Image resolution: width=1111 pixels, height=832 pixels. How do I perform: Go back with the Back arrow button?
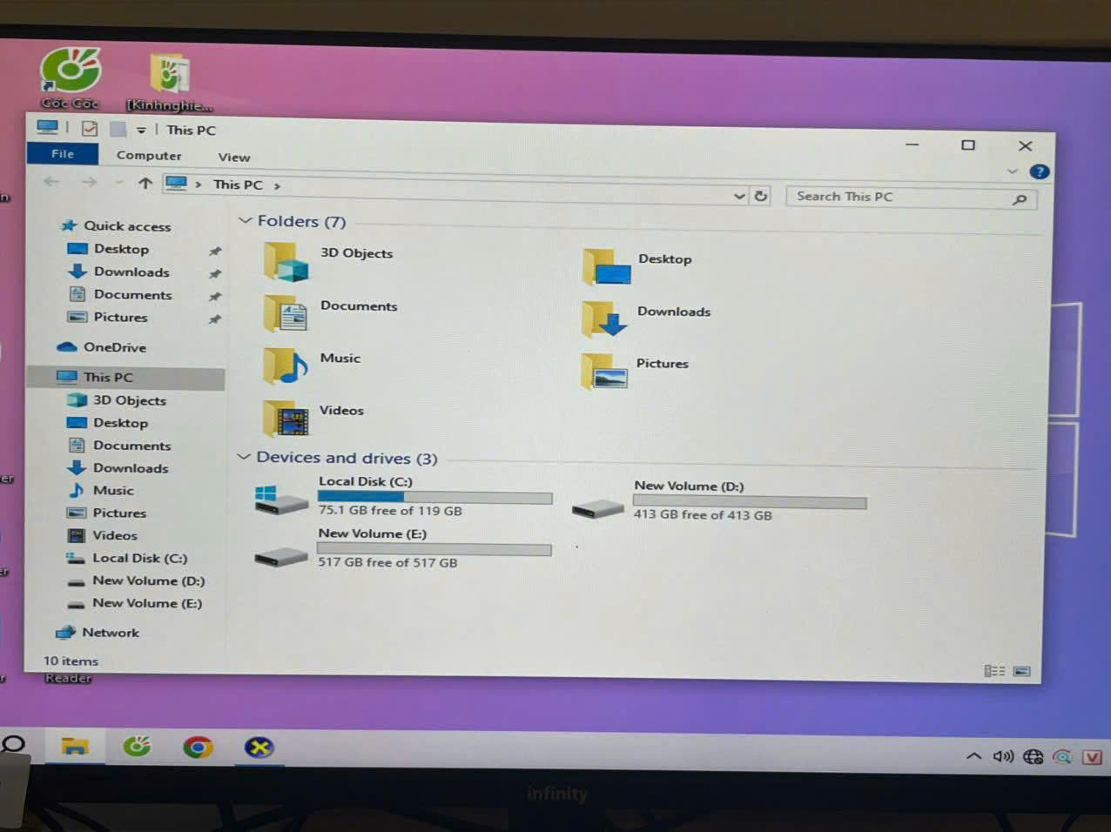51,181
